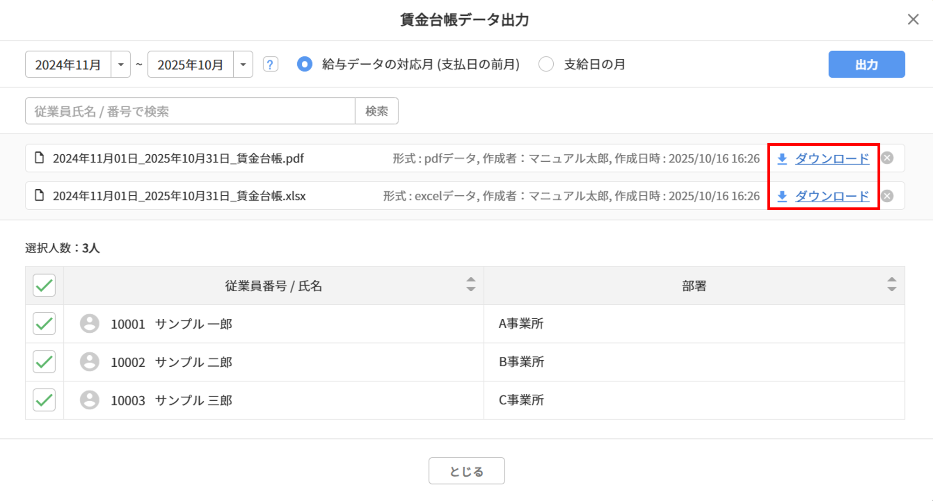
Task: Click avatar icon of サンプル 三郎
Action: pyautogui.click(x=90, y=400)
